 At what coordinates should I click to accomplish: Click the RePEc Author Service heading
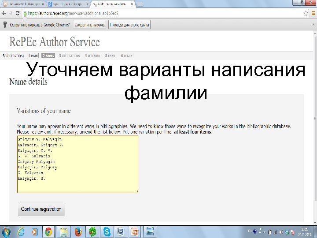point(55,42)
